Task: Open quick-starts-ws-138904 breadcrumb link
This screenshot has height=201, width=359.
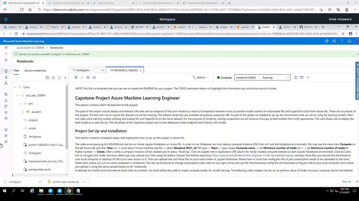Action: tap(30, 48)
